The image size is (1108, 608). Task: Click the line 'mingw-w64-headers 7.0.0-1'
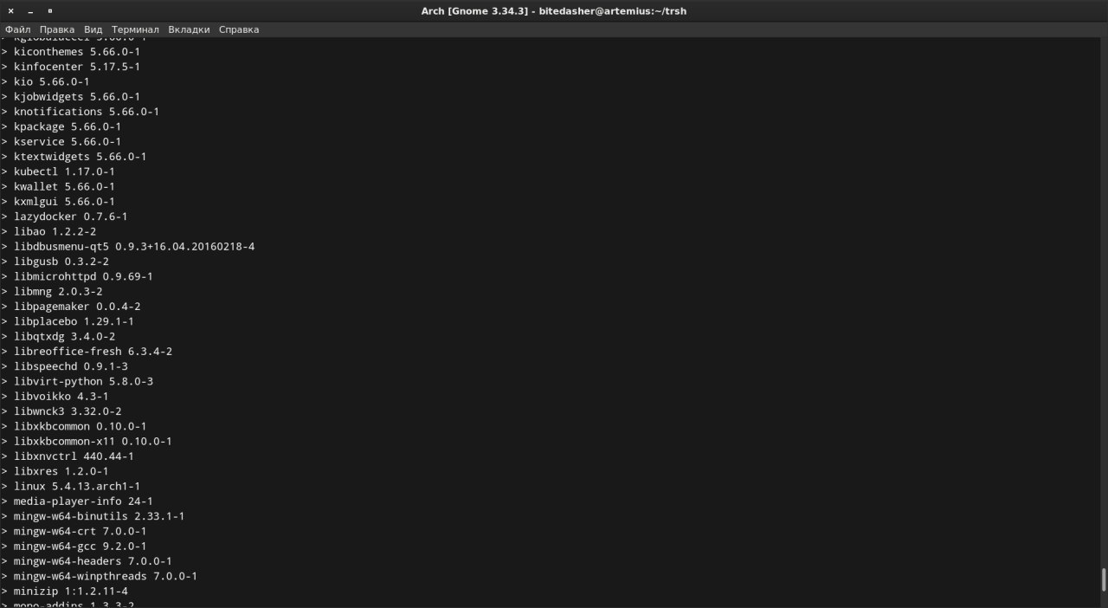(93, 561)
